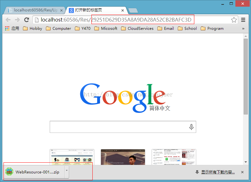
Task: Open the Computer bookmark folder
Action: (58, 29)
